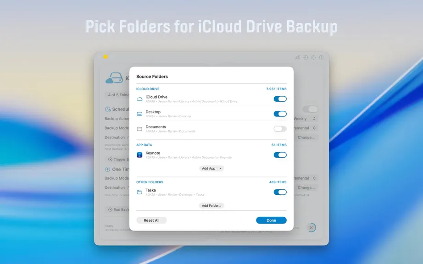Select the Desktop row title
This screenshot has width=423, height=264.
pyautogui.click(x=153, y=112)
